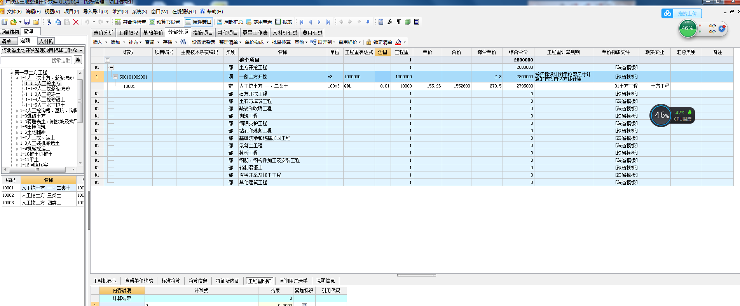Screen dimensions: 740x306
Task: Click the 搜 search button
Action: coord(78,60)
